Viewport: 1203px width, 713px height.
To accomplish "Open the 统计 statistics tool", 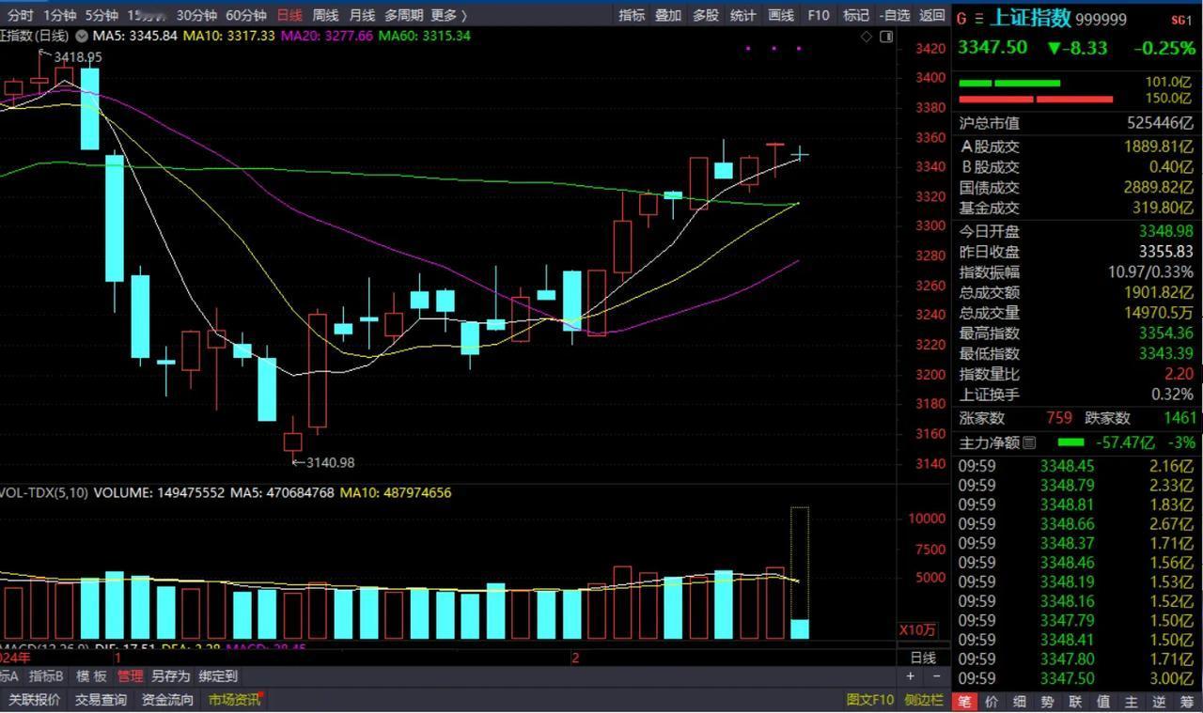I will 743,15.
